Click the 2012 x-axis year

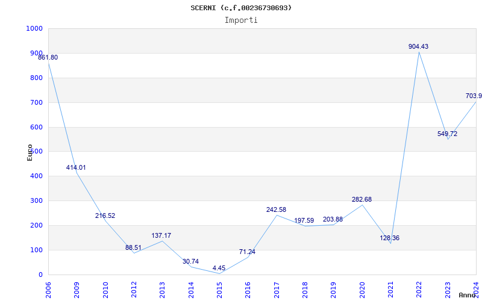tap(134, 290)
